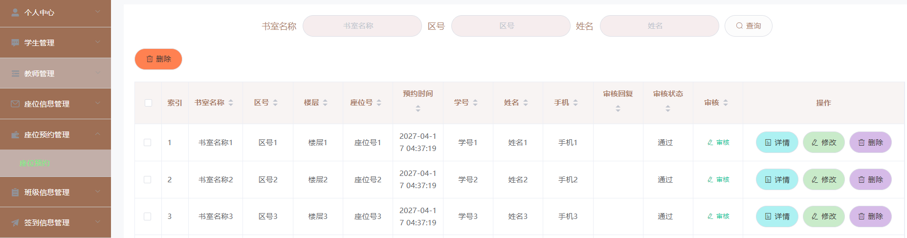Click the orange 删除 batch delete button
Image resolution: width=907 pixels, height=238 pixels.
[x=158, y=59]
